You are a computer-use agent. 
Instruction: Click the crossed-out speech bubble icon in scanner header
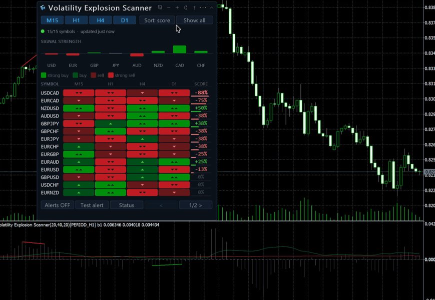[160, 8]
